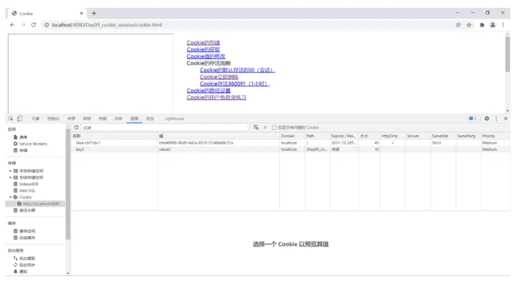Switch to the 元素 Elements tab
The height and width of the screenshot is (286, 512).
coord(35,118)
